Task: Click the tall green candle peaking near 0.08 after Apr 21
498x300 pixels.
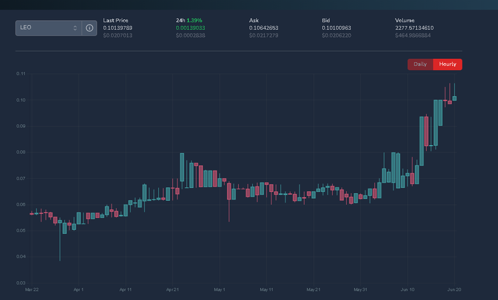Action: tap(182, 167)
